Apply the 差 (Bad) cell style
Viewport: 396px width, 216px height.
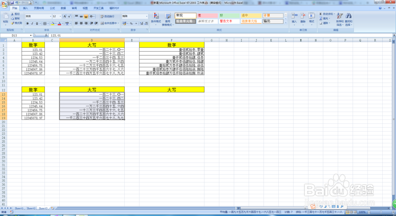pos(208,16)
